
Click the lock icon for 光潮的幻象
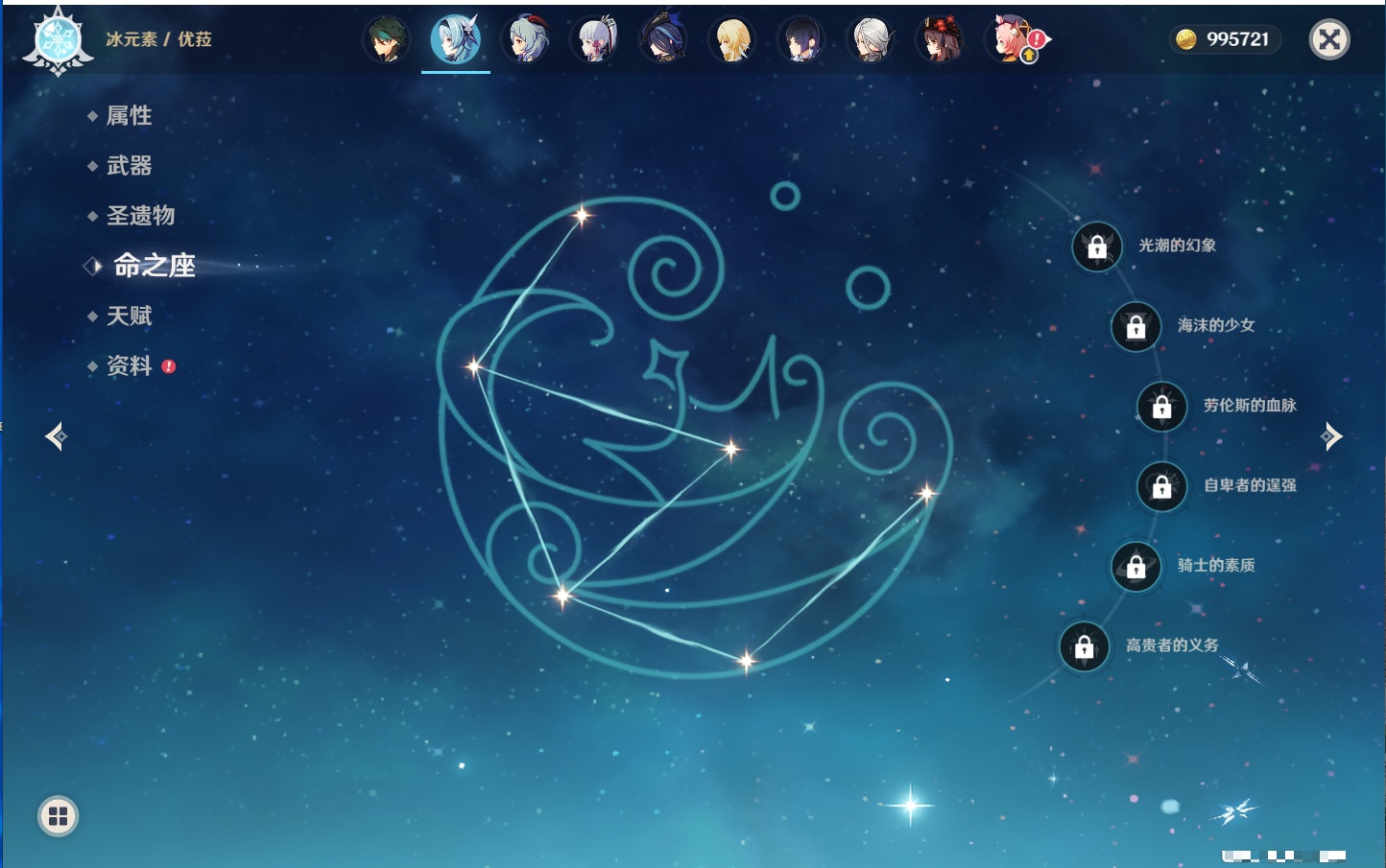(x=1097, y=246)
